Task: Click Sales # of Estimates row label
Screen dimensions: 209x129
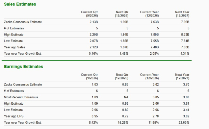Action: (x=14, y=28)
